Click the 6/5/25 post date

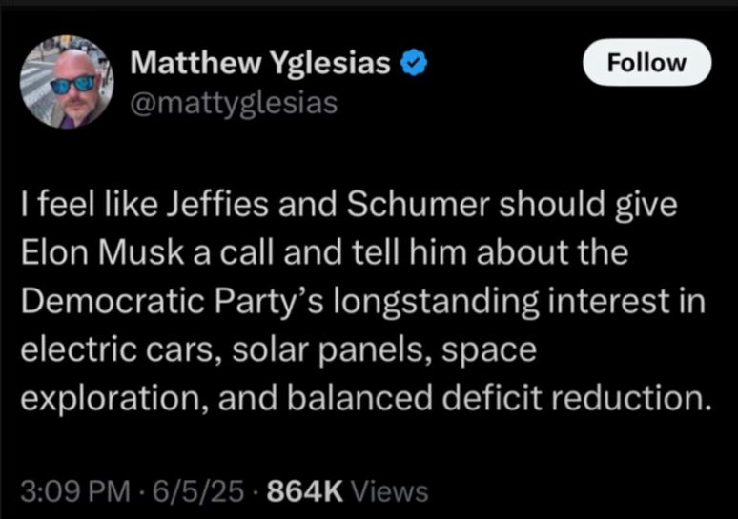203,490
